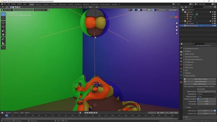This screenshot has width=217, height=122.
Task: Select the Cursor tool
Action: [3, 18]
